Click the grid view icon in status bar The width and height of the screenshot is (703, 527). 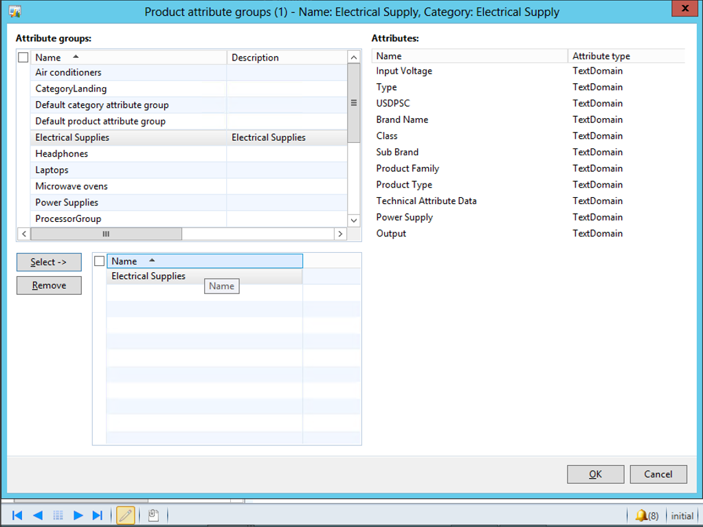point(58,515)
